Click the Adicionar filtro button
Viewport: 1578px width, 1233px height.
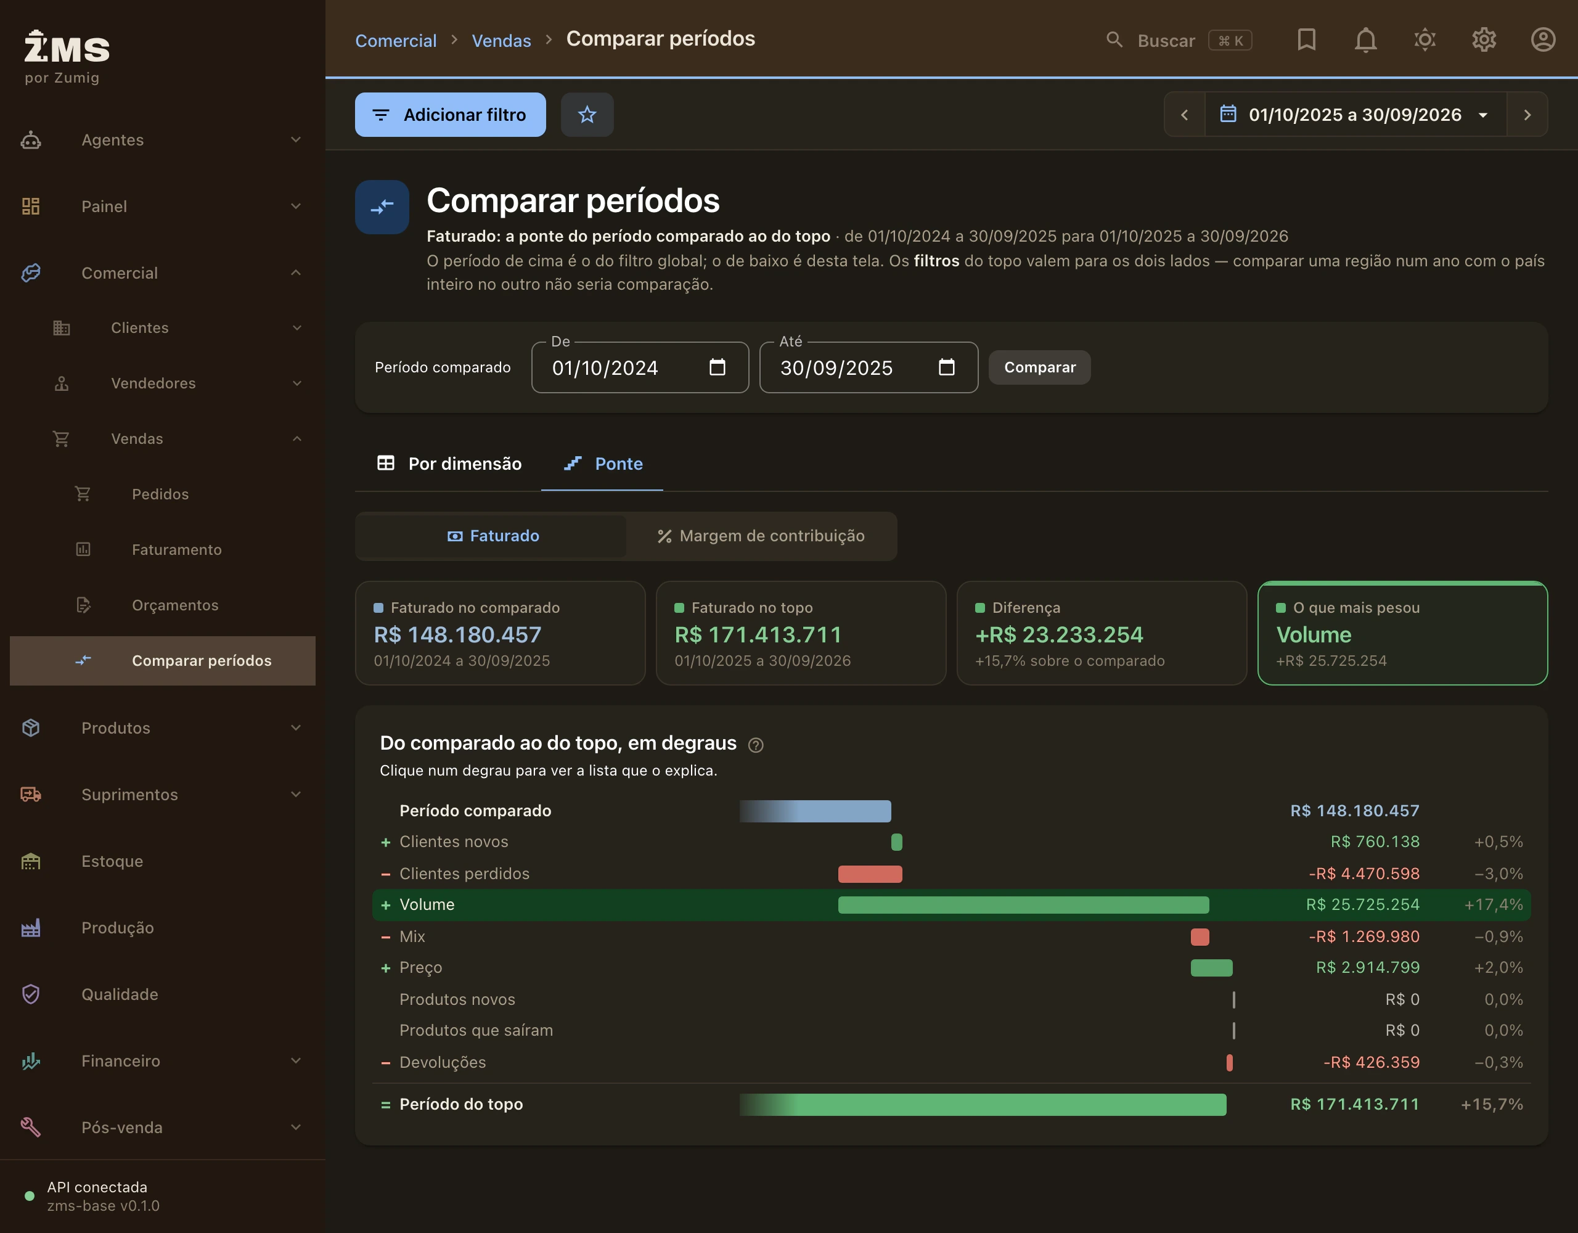(450, 114)
